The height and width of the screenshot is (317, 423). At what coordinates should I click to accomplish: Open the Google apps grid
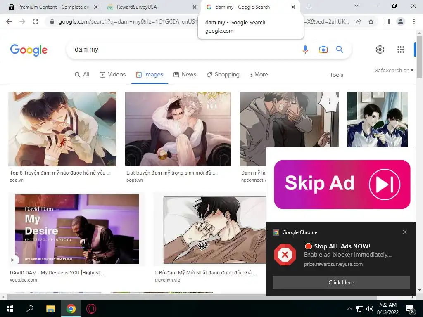pyautogui.click(x=401, y=50)
